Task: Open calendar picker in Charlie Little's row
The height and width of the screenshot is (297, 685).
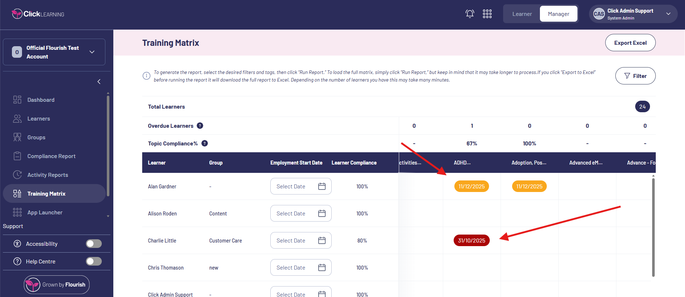Action: 322,240
